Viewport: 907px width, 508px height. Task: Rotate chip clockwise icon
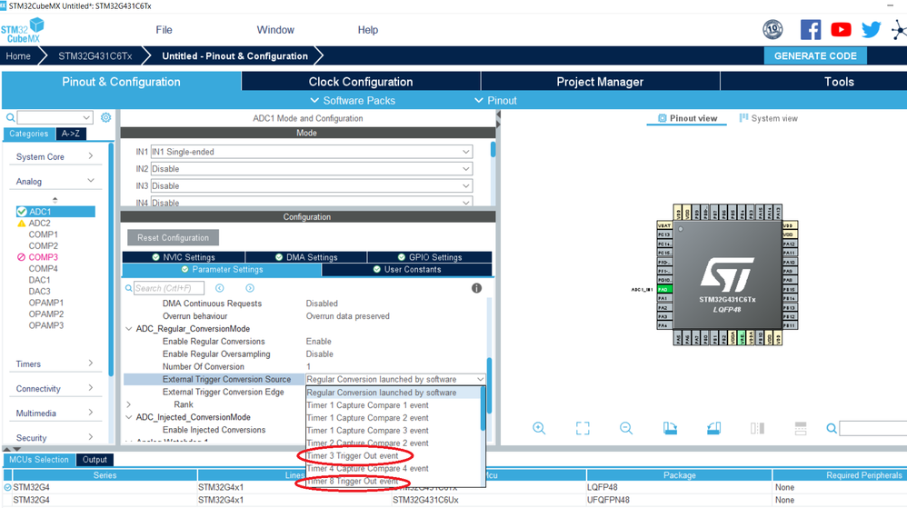670,428
